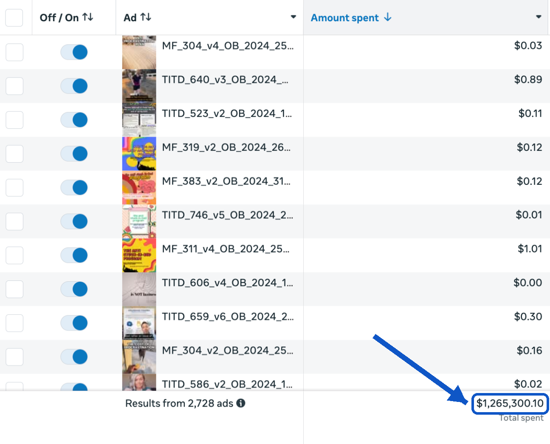Click the $0.16 amount for MF_304_v2

(x=529, y=351)
